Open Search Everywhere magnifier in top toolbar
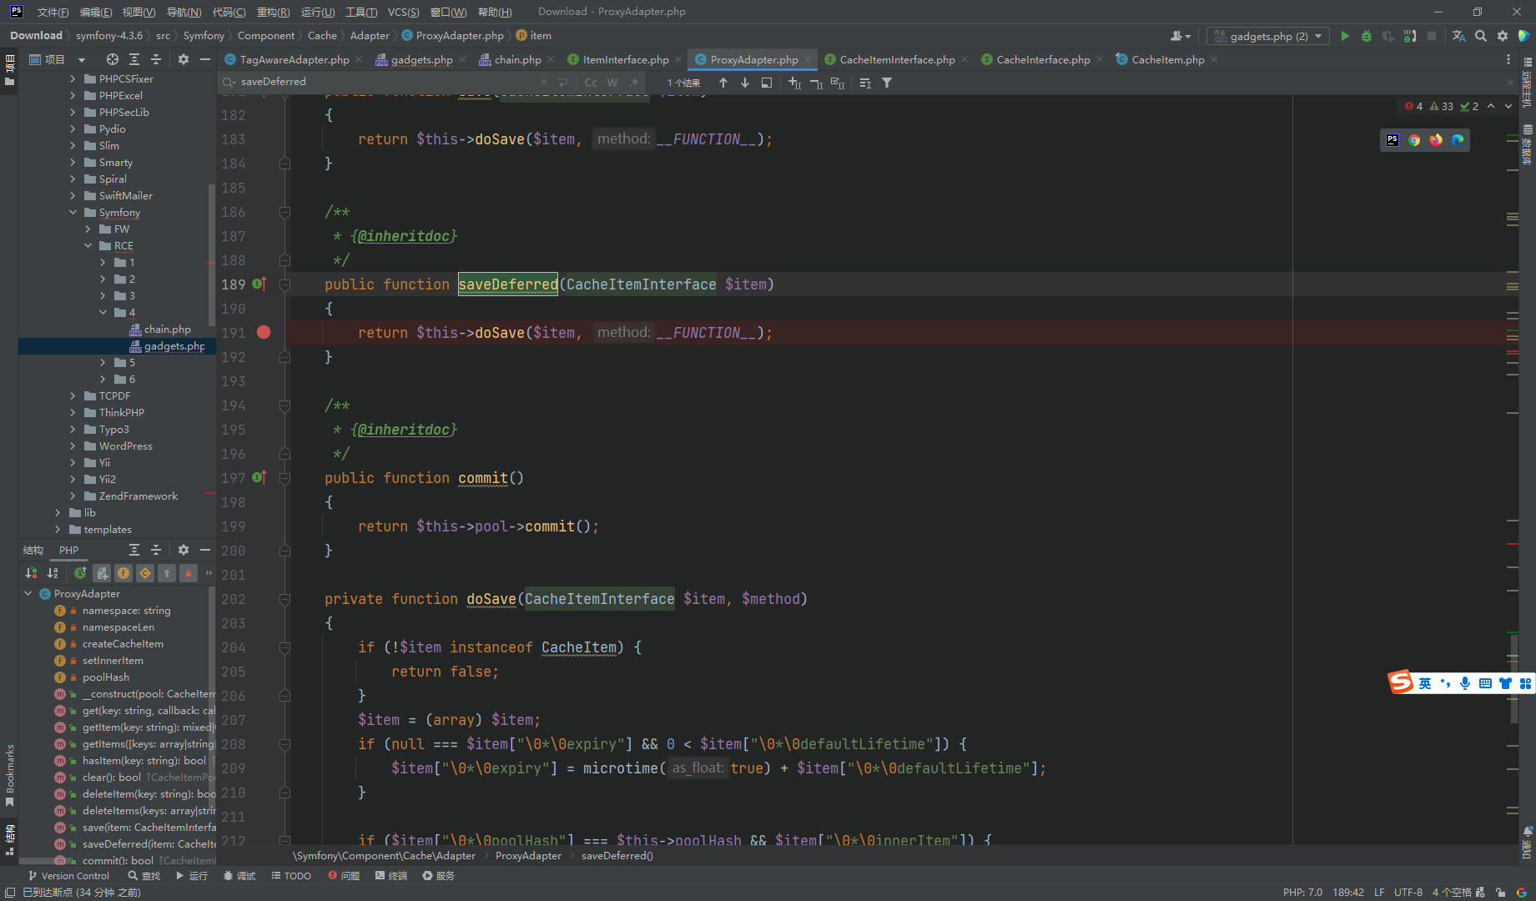This screenshot has width=1536, height=901. 1481,36
